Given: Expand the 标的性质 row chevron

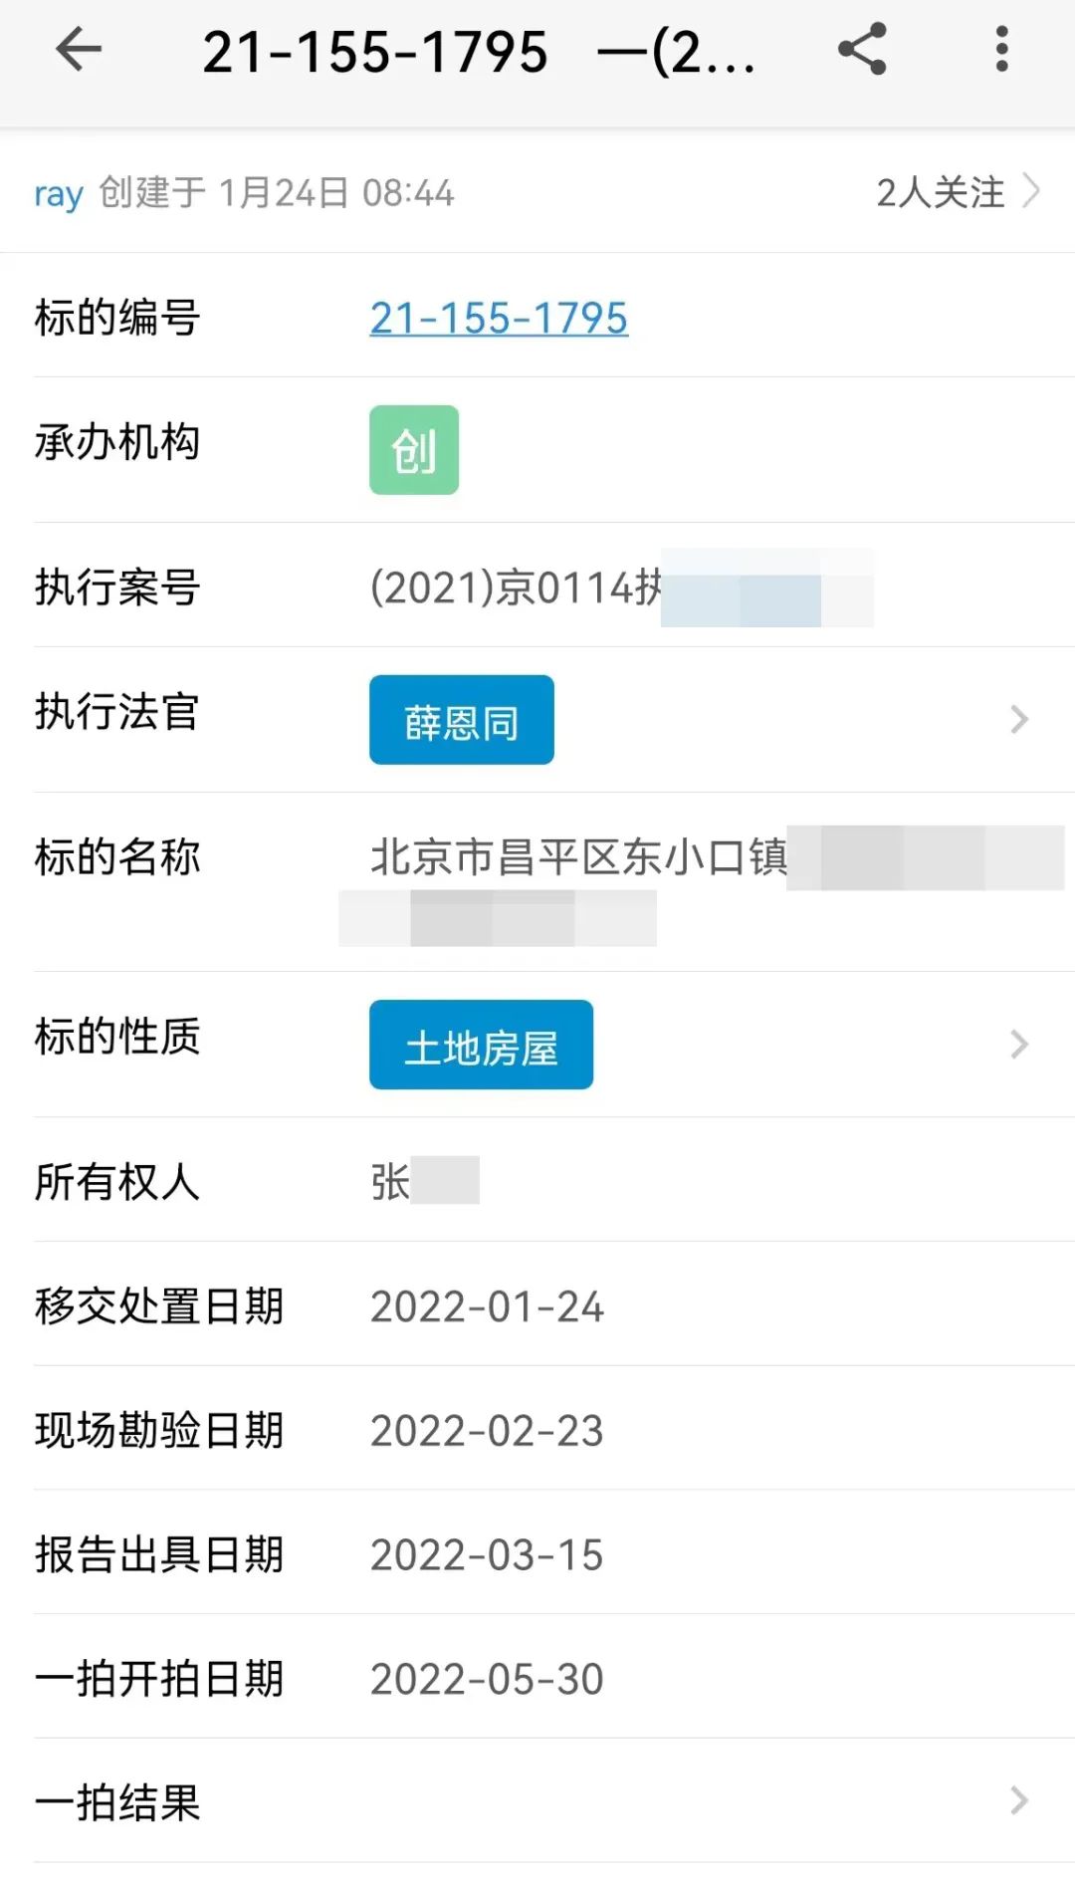Looking at the screenshot, I should tap(1018, 1044).
